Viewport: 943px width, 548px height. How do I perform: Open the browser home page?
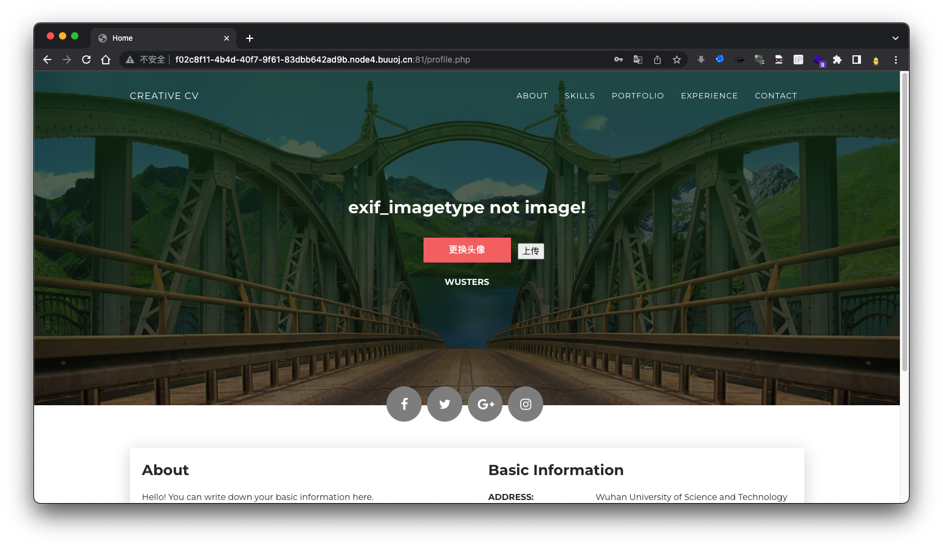click(106, 60)
